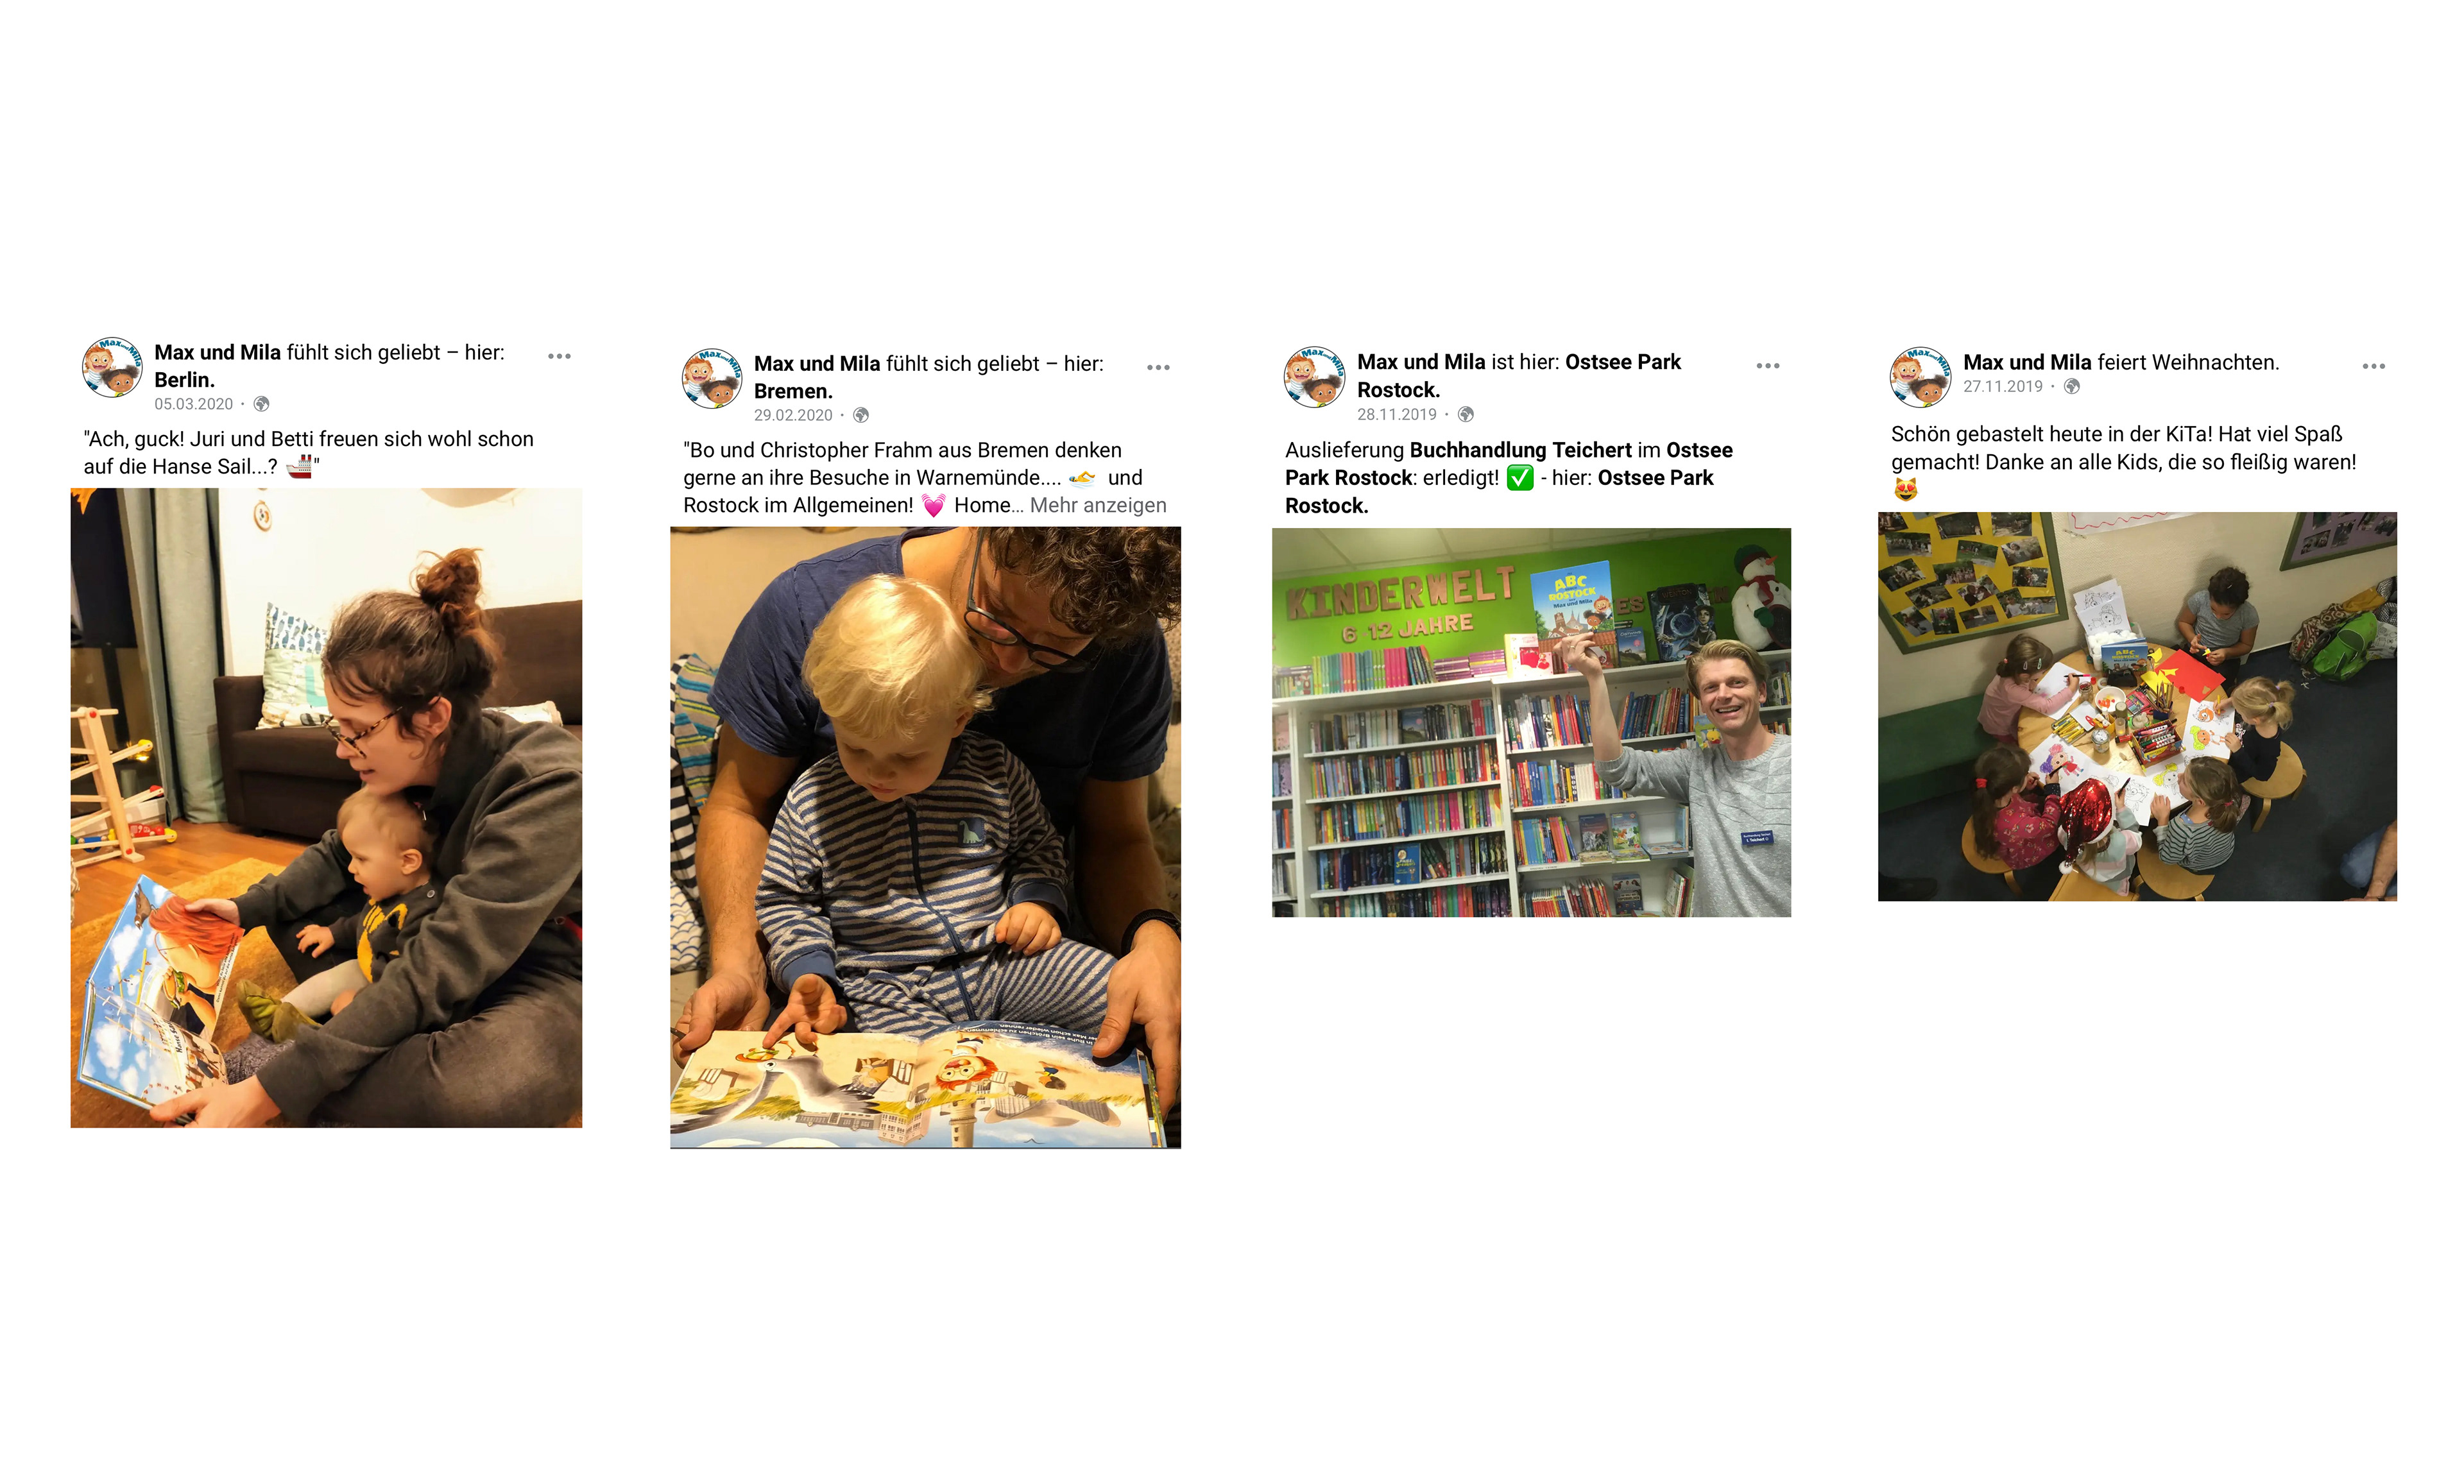Screen dimensions: 2464x1484
Task: Click the globe privacy icon beside 29.02.2020
Action: point(861,415)
